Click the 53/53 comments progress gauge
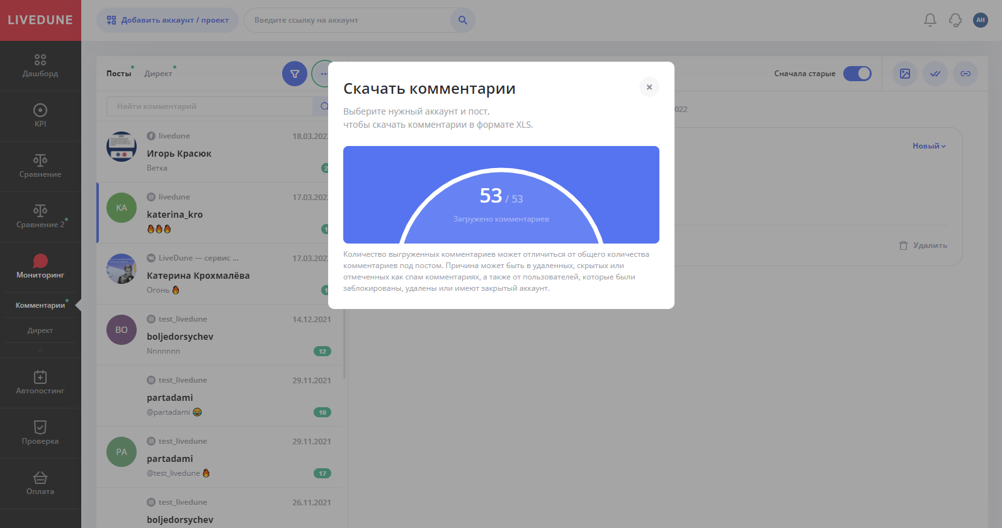Image resolution: width=1002 pixels, height=528 pixels. 501,201
